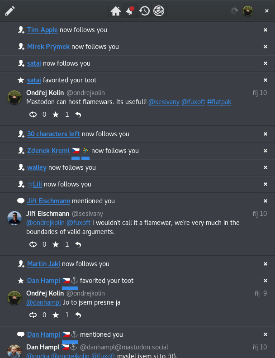Open the Notifications bell tab
Screen dimensions: 275x358
pyautogui.click(x=130, y=11)
